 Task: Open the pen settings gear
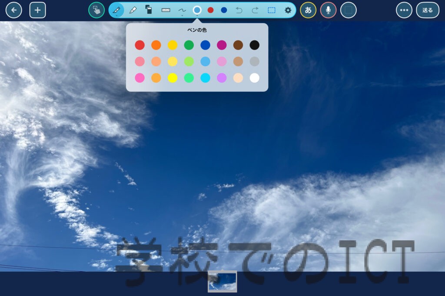(288, 10)
